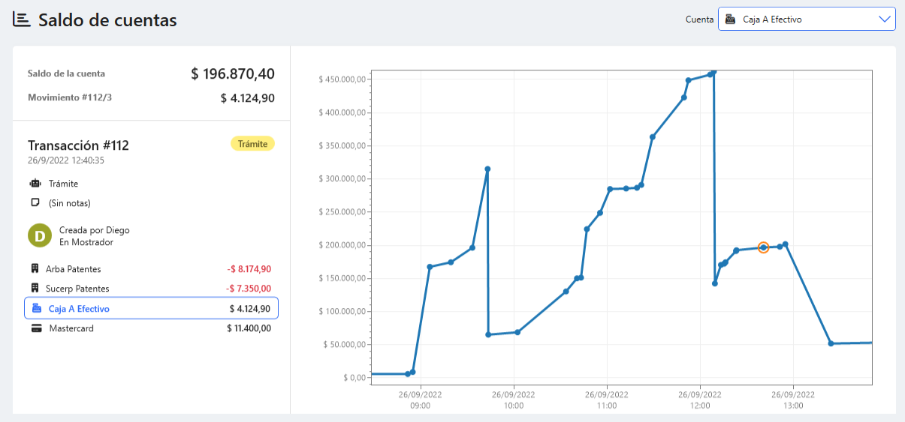Click the date 26/9/2022 12:40:35
Image resolution: width=905 pixels, height=422 pixels.
66,160
